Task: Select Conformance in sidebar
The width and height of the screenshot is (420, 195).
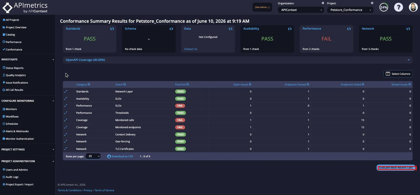Action: 12,49
